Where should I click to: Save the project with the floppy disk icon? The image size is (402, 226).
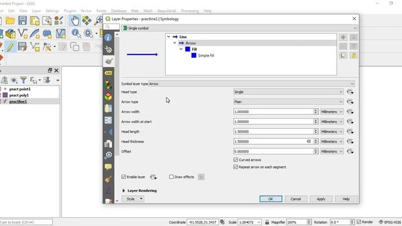[23, 21]
